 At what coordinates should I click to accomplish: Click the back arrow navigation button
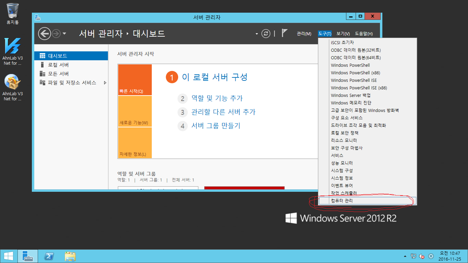coord(45,34)
